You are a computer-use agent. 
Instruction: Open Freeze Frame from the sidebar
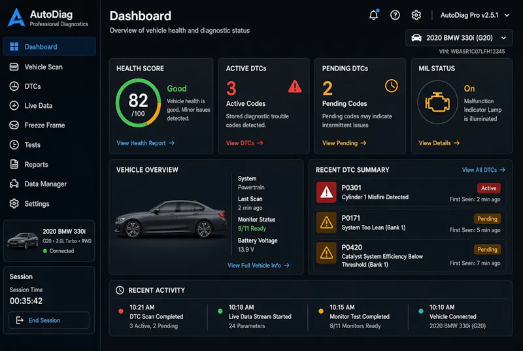[50, 125]
